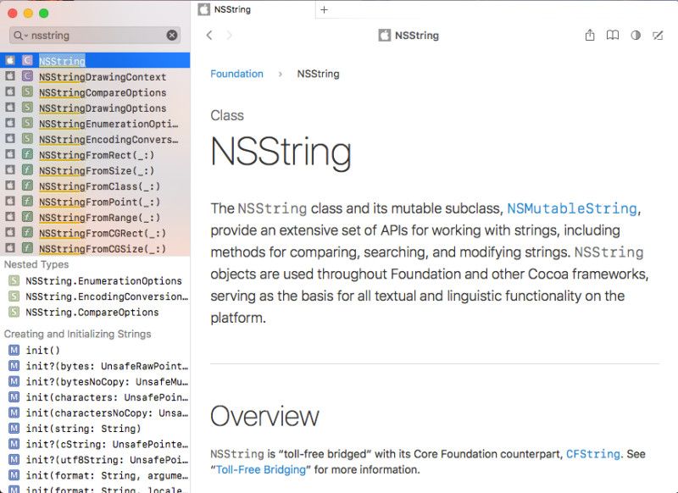Click the share icon in the toolbar
Image resolution: width=678 pixels, height=493 pixels.
[x=590, y=36]
